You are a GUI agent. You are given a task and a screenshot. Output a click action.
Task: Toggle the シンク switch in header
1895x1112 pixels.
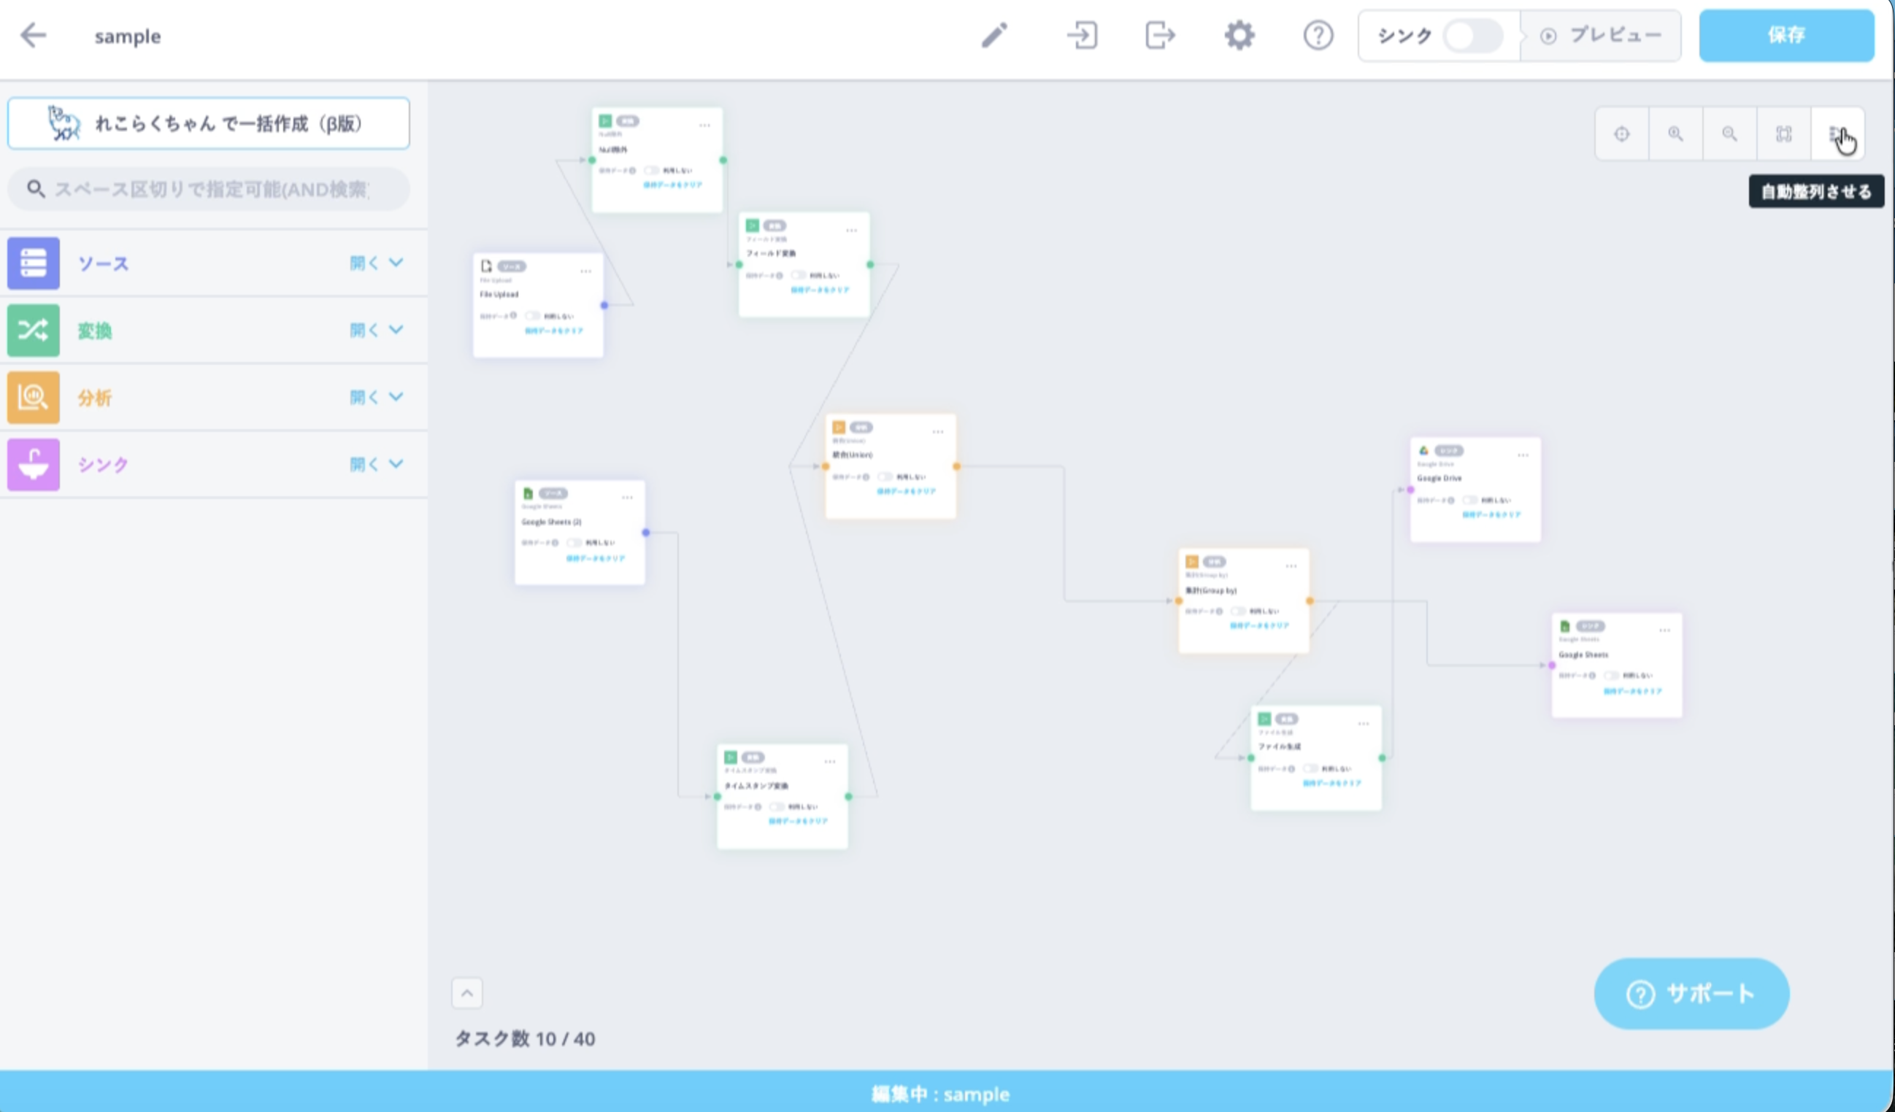[x=1472, y=35]
